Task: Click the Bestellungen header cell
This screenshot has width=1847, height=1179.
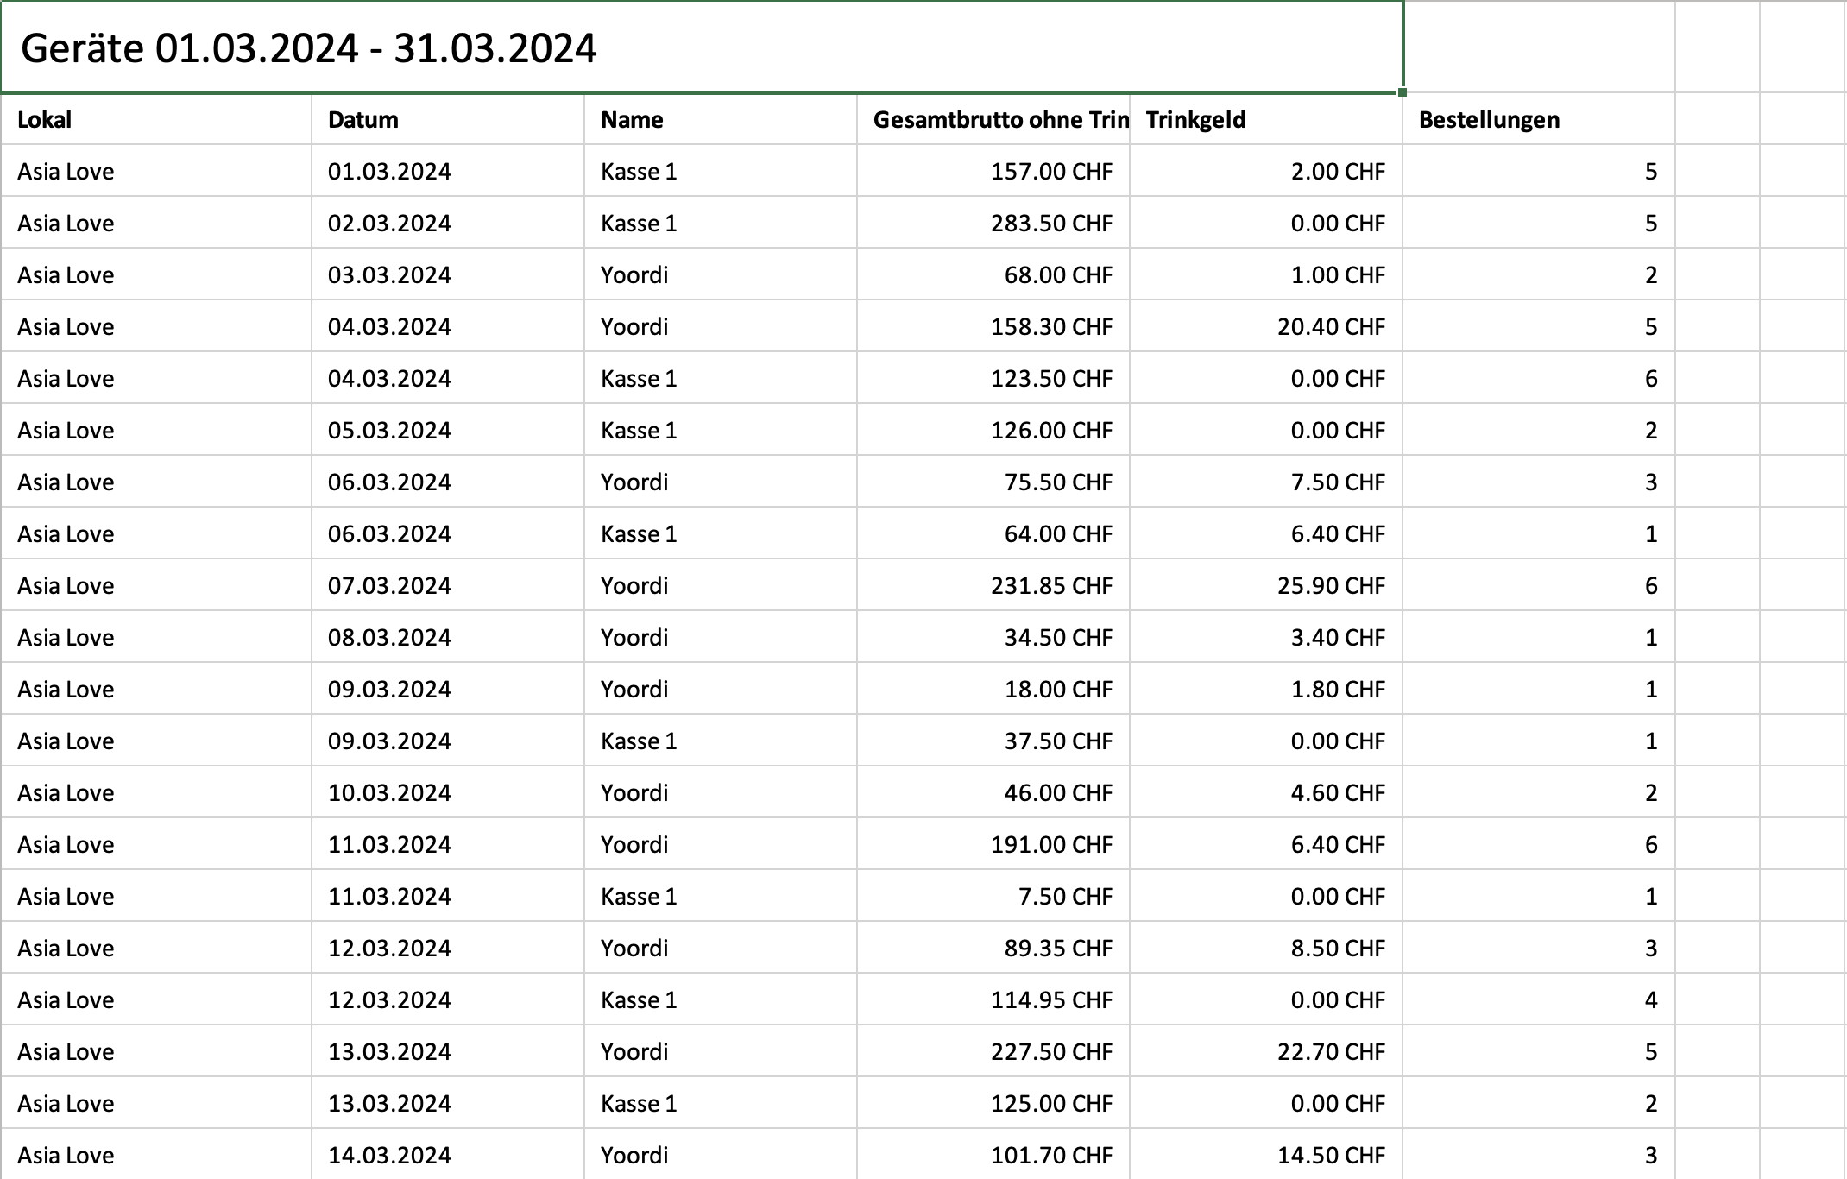Action: (x=1539, y=119)
